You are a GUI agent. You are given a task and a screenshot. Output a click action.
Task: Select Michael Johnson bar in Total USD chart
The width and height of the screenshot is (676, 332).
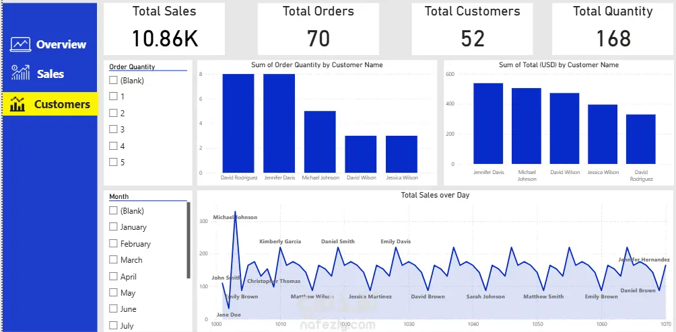click(x=527, y=126)
